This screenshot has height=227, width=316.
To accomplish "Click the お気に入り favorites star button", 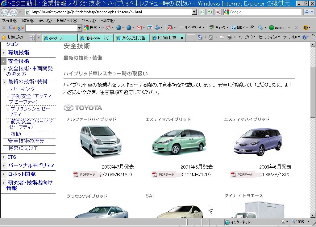I will click(x=12, y=37).
